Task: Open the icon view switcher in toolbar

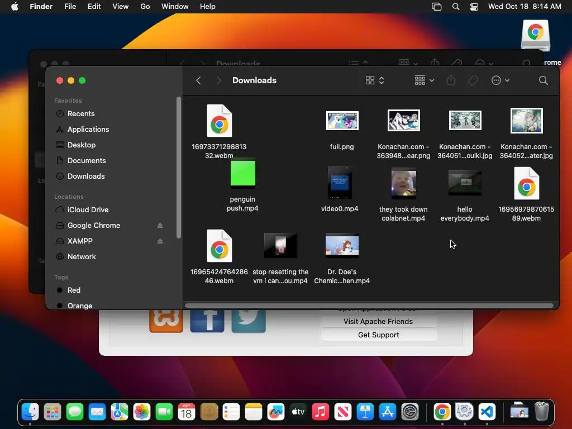Action: [x=375, y=80]
